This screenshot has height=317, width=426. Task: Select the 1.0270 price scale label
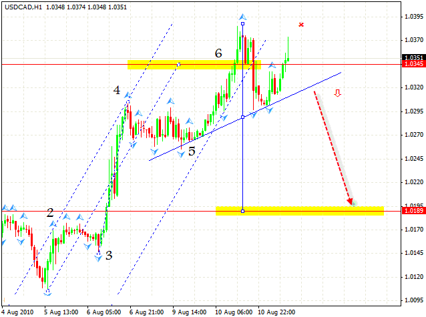[x=414, y=135]
